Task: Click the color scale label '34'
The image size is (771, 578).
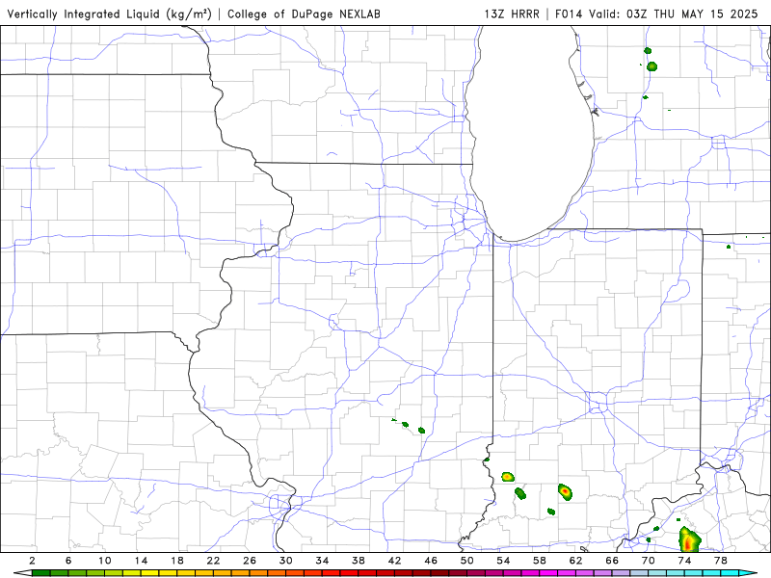Action: [x=322, y=561]
